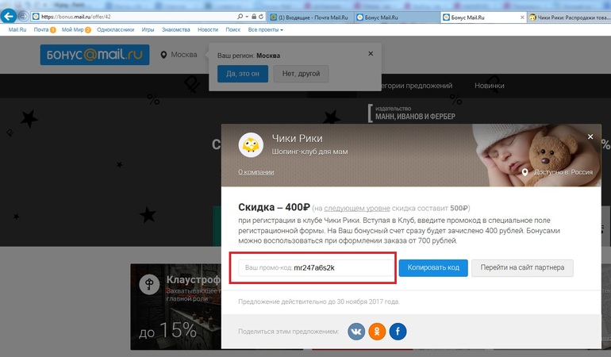Close the Чики Рики offer popup

(590, 136)
